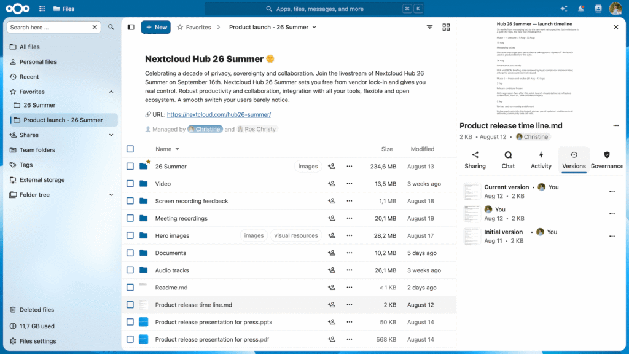Viewport: 629px width, 354px height.
Task: Open details panel more options menu
Action: (x=615, y=125)
